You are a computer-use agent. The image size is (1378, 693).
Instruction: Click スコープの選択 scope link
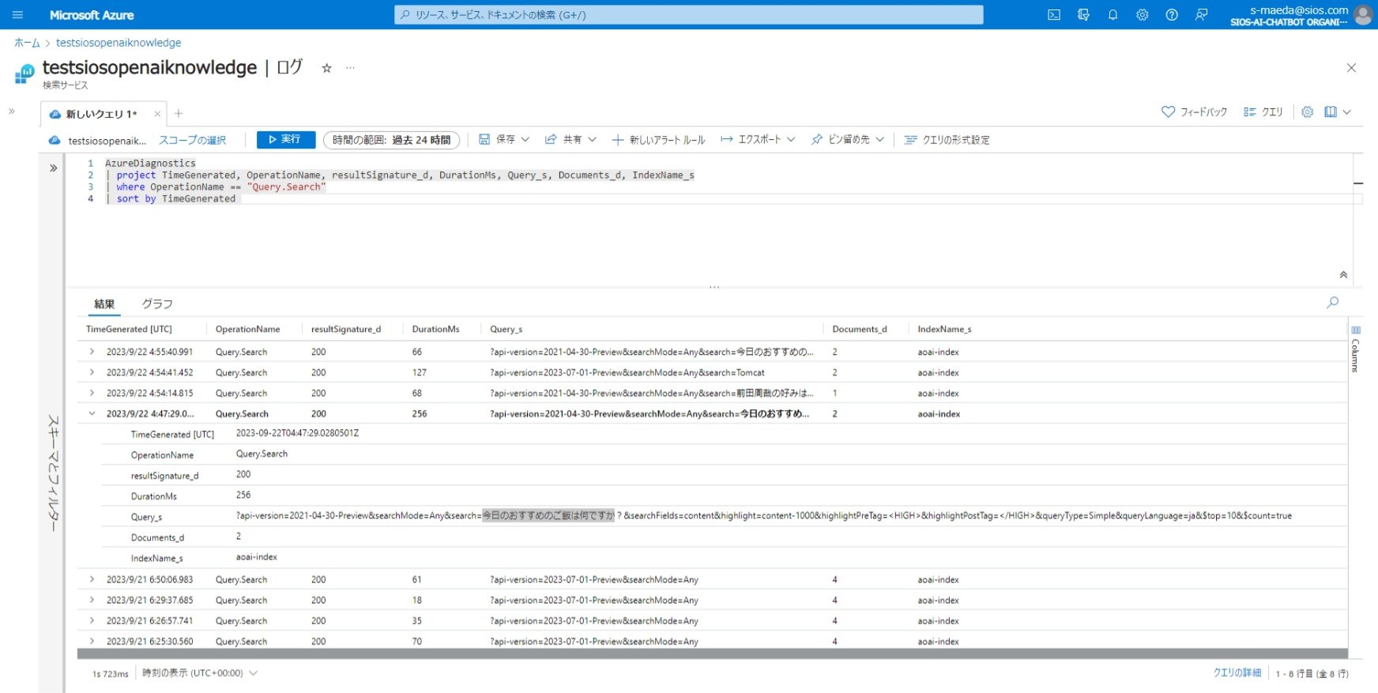[192, 140]
